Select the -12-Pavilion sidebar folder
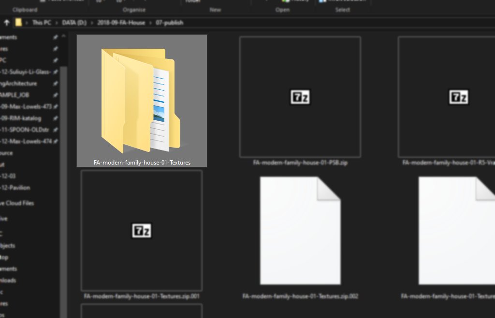The width and height of the screenshot is (495, 318). click(x=15, y=188)
